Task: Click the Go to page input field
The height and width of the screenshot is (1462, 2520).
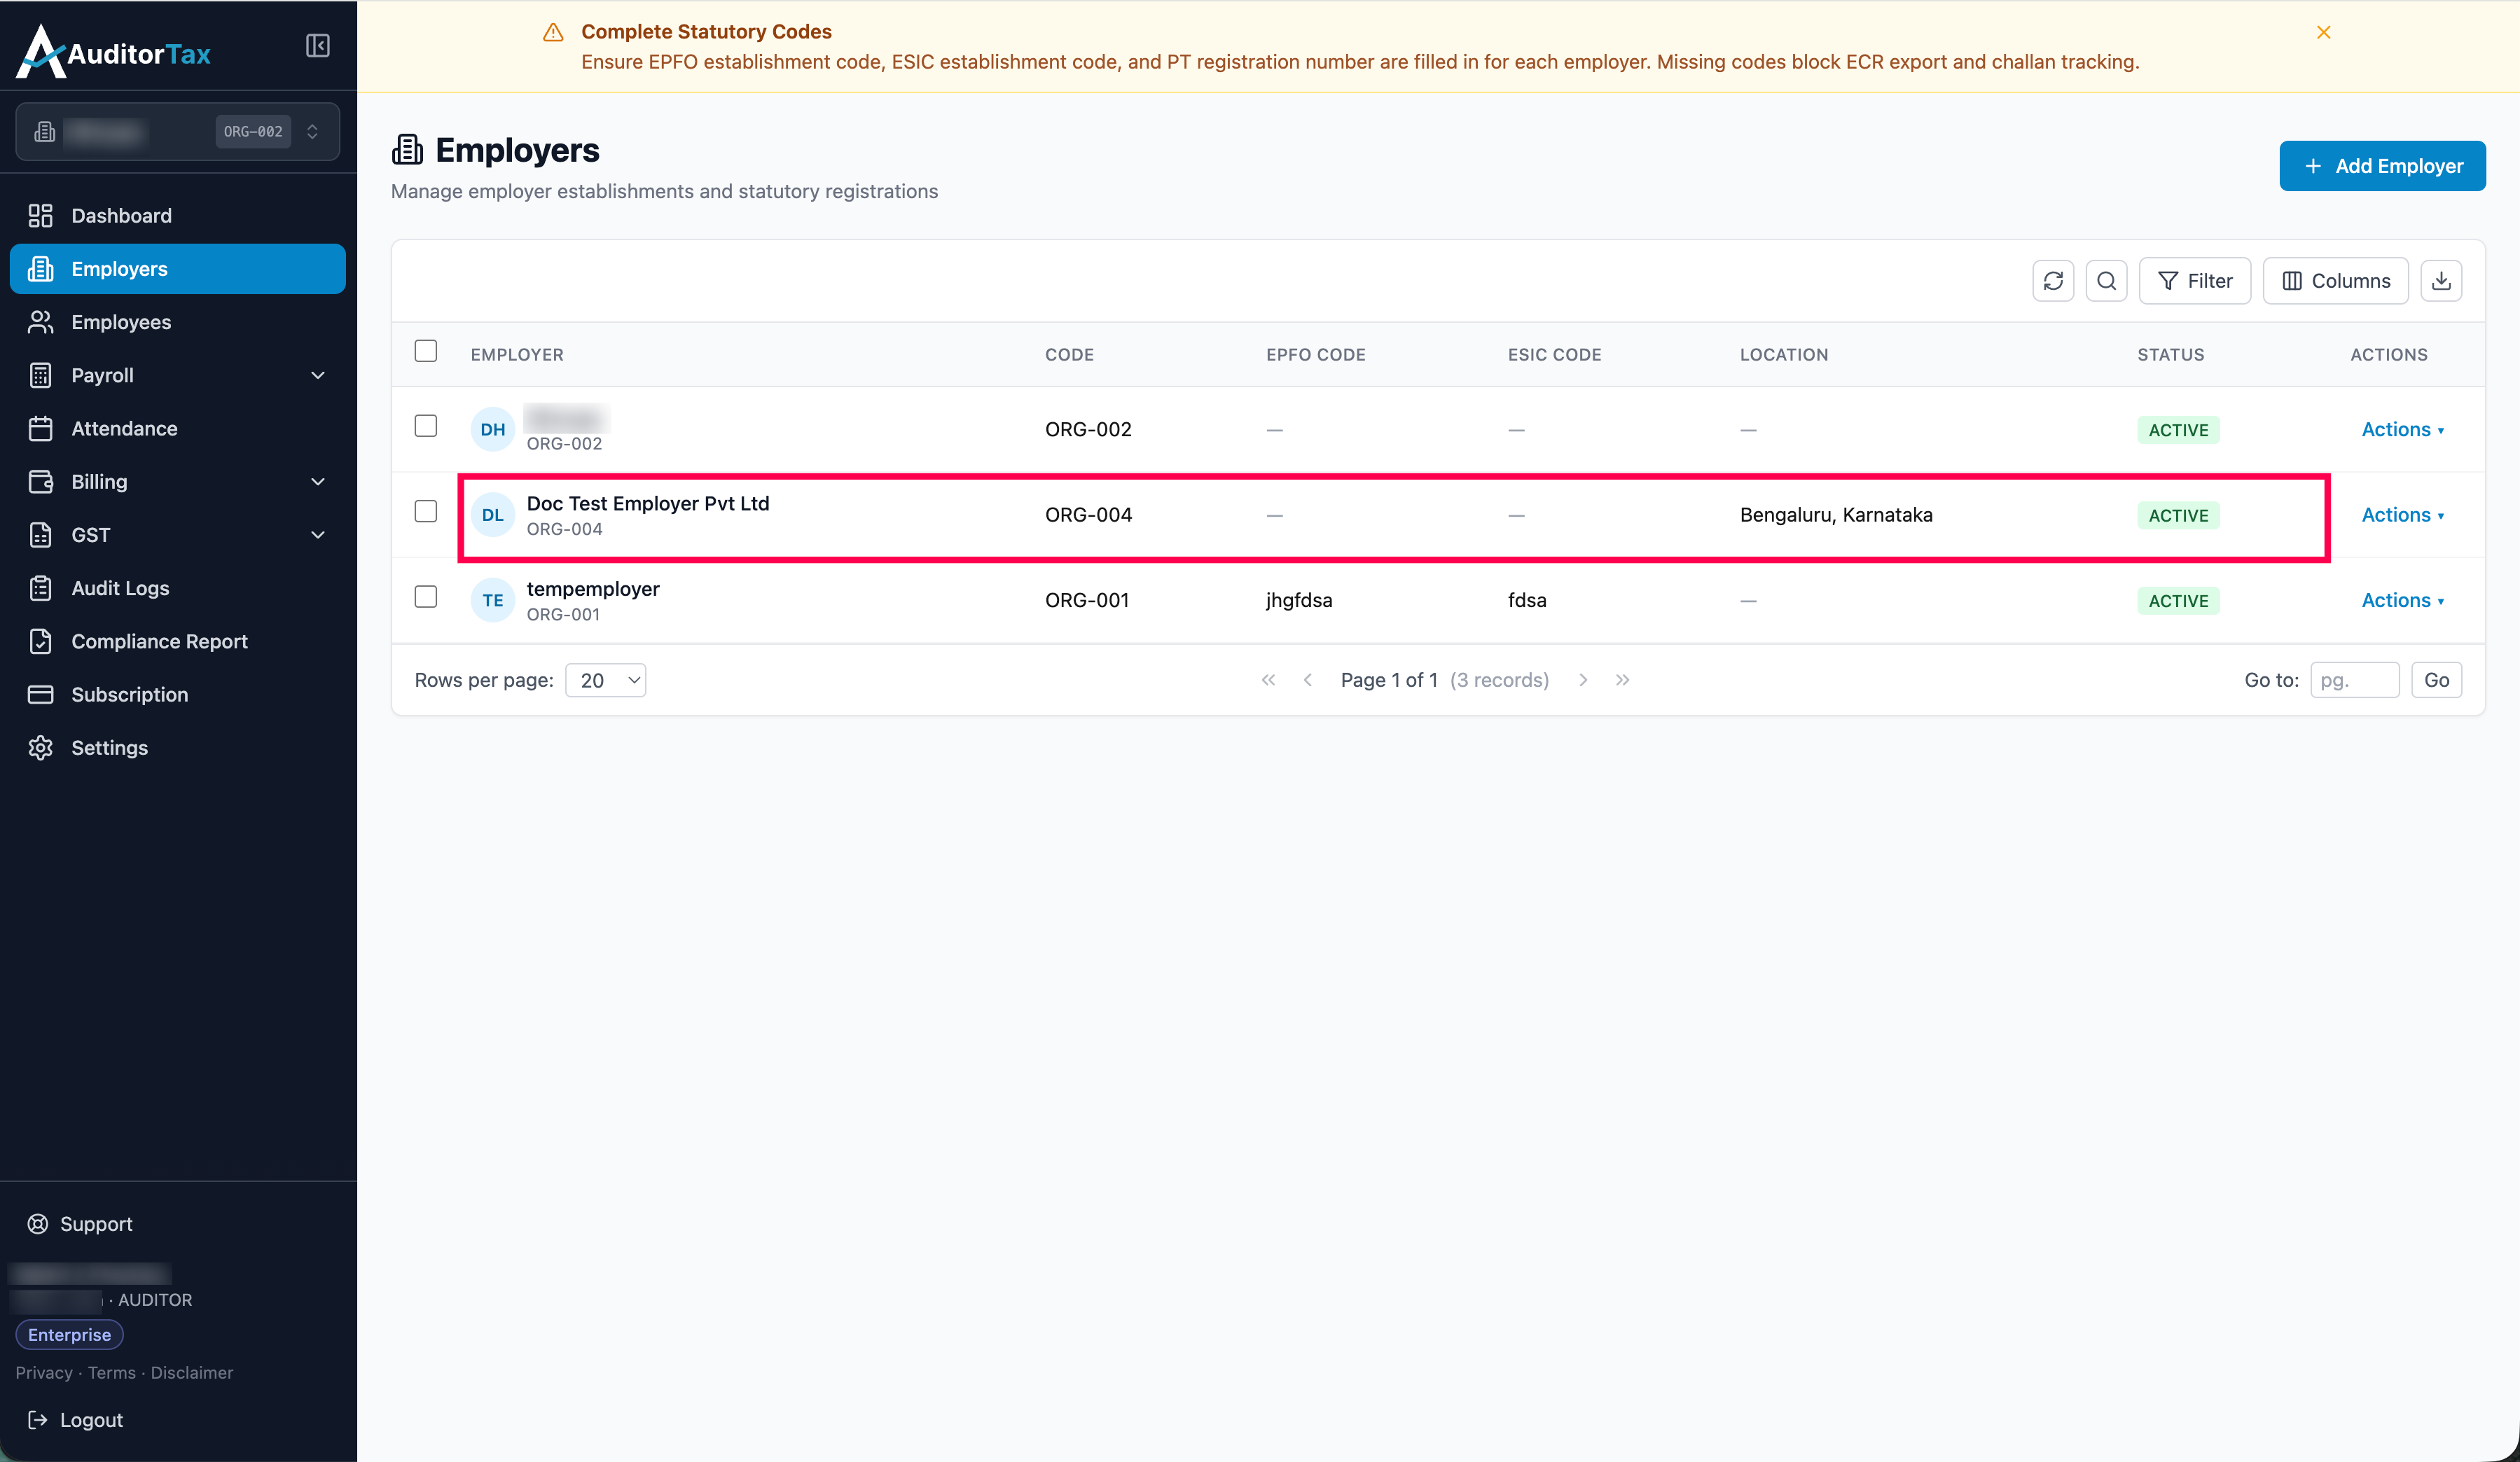Action: tap(2354, 680)
